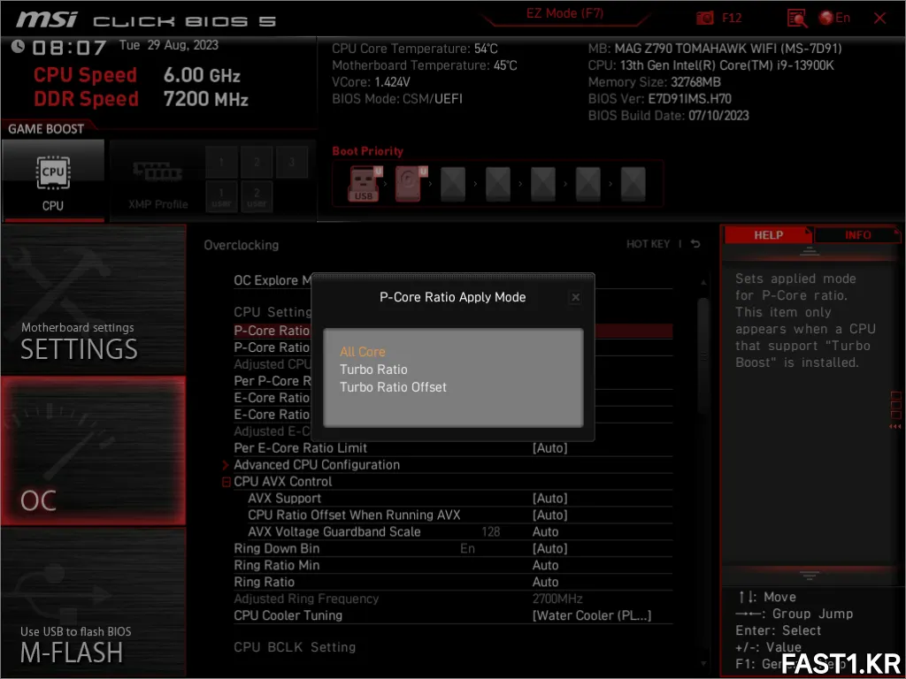Viewport: 906px width, 679px height.
Task: Open M-FLASH to flash BIOS
Action: click(x=94, y=602)
